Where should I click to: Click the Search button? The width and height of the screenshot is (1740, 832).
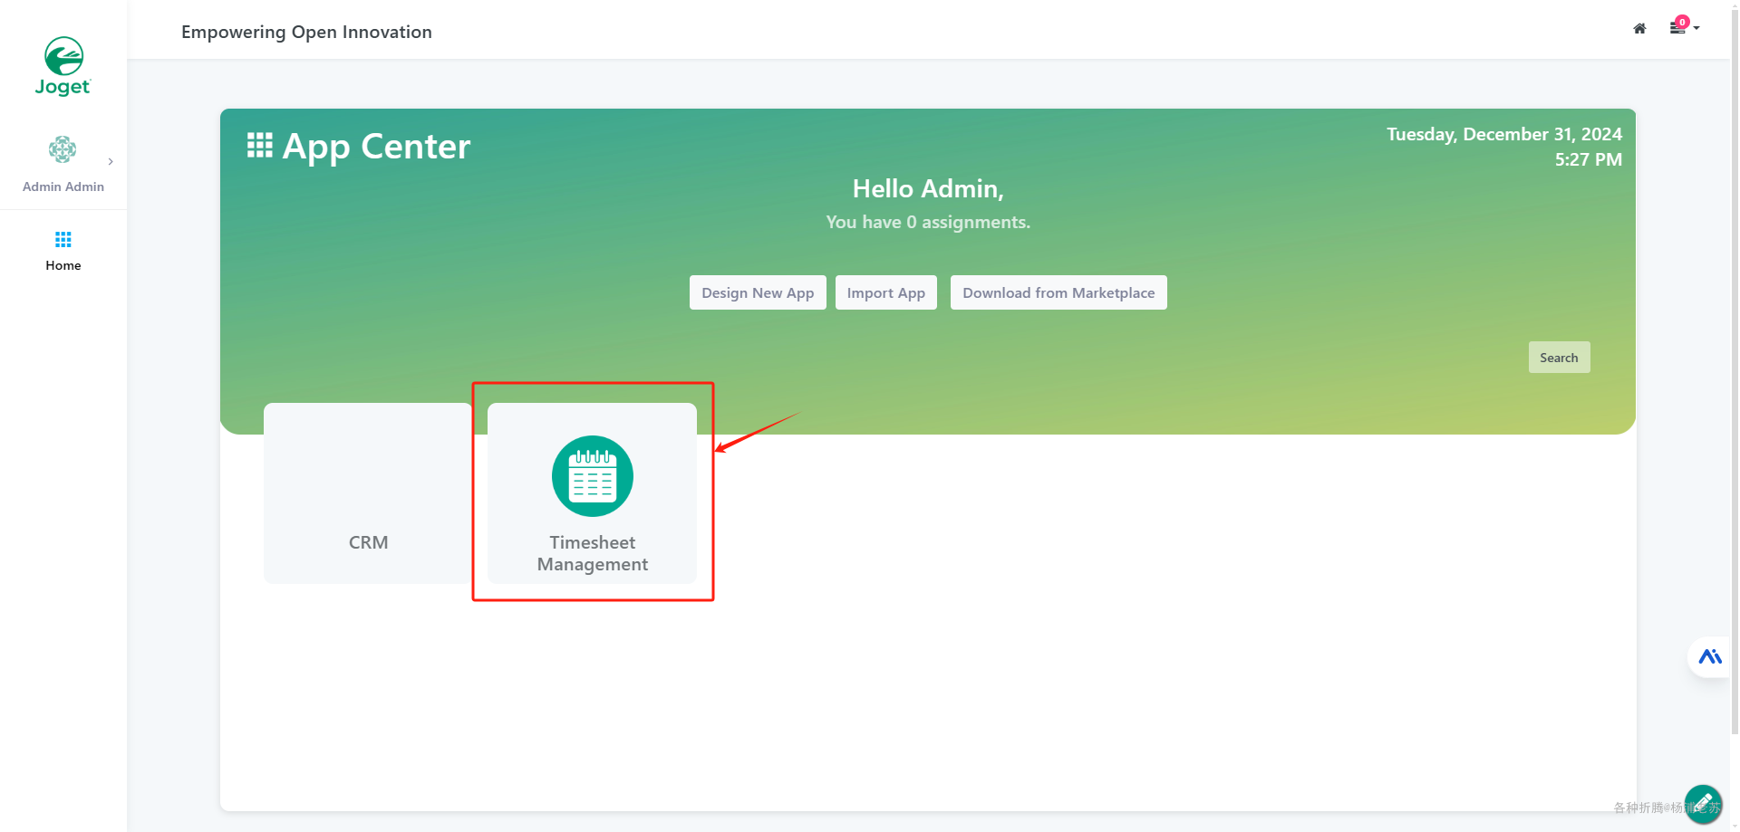[1559, 358]
